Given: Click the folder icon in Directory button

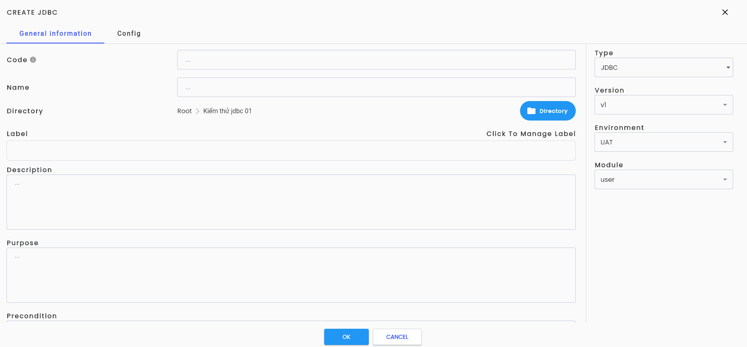Looking at the screenshot, I should (x=531, y=111).
